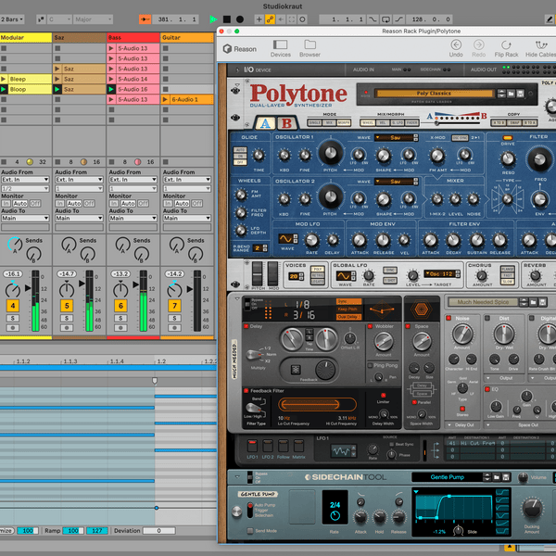Arm the Guitar track record button

174,328
